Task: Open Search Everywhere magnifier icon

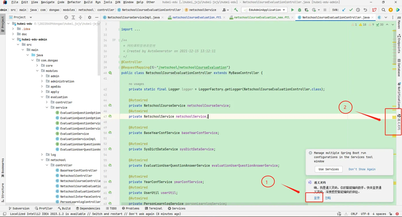Action: click(x=383, y=10)
